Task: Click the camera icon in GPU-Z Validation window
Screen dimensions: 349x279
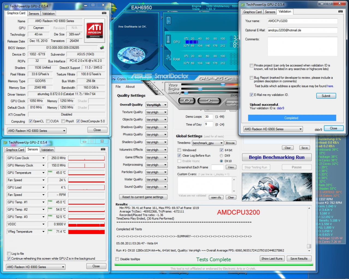Action: 340,11
